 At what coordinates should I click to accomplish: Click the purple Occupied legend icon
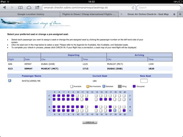click(134, 86)
